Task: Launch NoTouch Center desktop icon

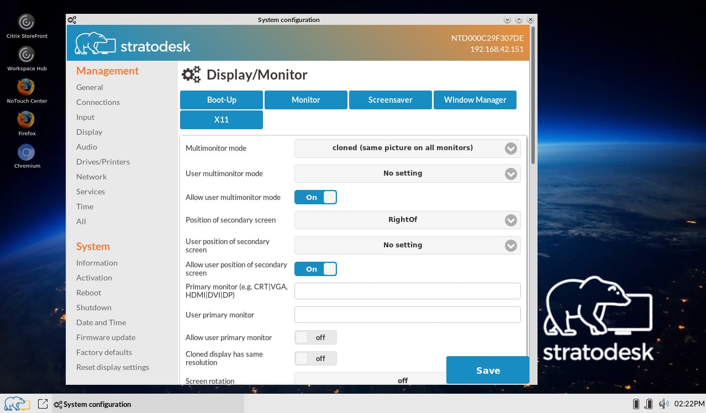Action: point(27,91)
